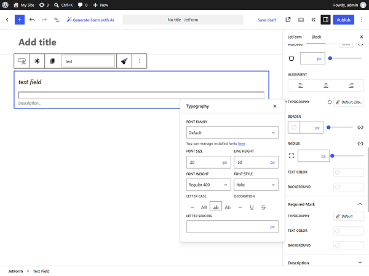The height and width of the screenshot is (276, 369).
Task: Open the No title - JetForm command bar
Action: [183, 20]
